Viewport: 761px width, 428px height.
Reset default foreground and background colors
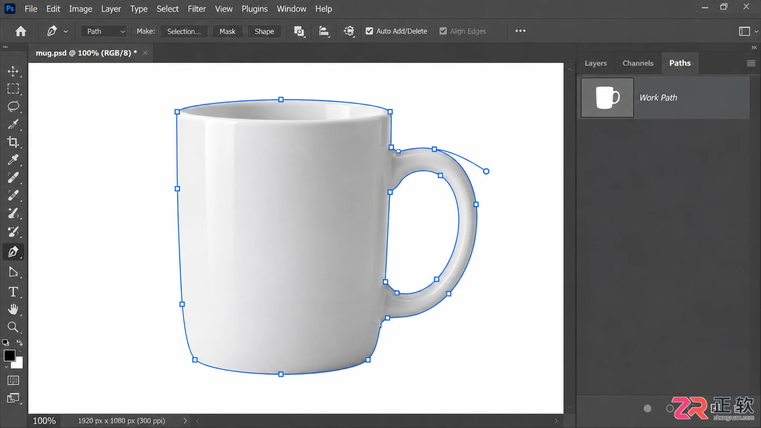6,342
